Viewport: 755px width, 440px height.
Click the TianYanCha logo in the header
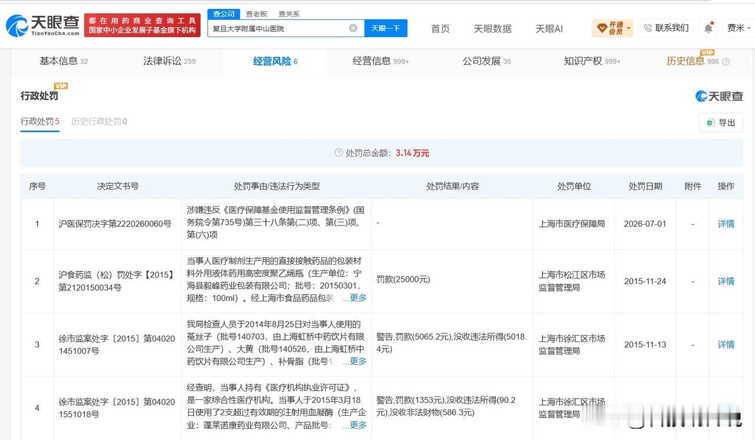pyautogui.click(x=42, y=25)
